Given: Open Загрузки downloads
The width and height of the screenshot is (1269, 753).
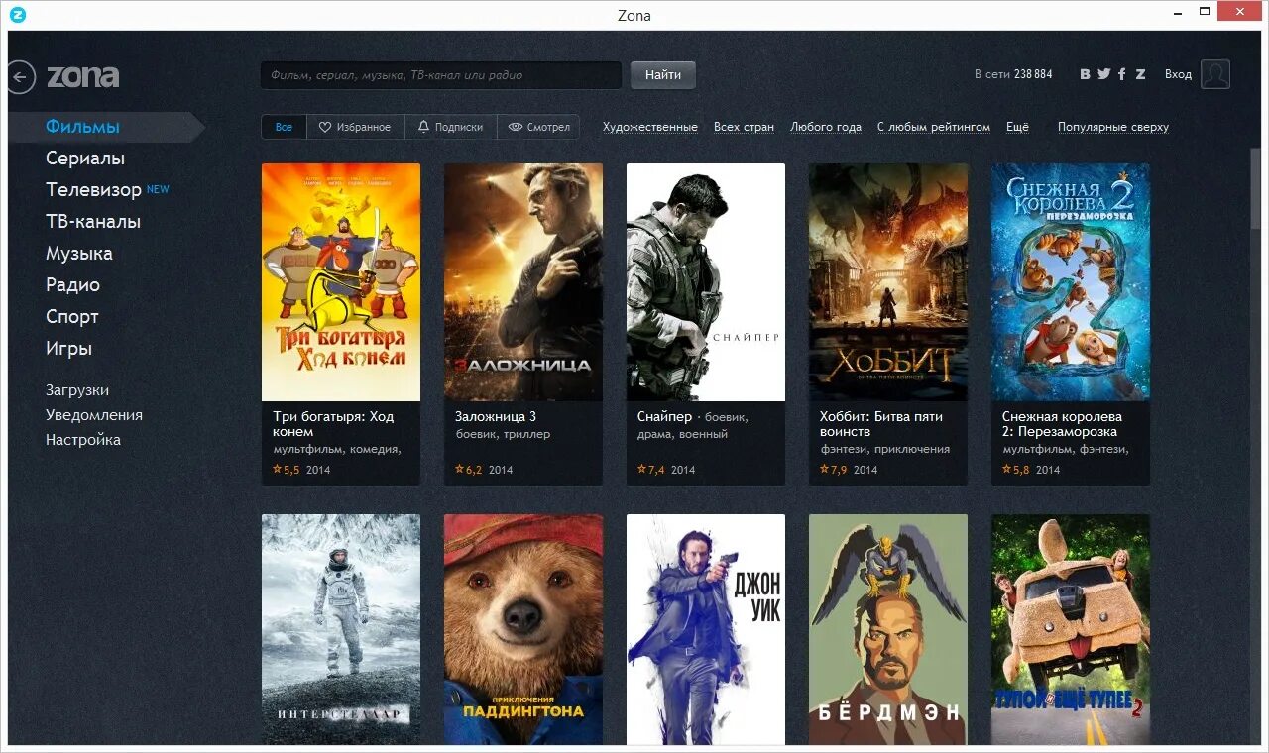Looking at the screenshot, I should tap(77, 390).
